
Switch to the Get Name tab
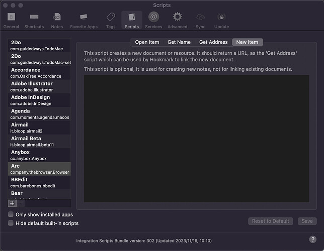[179, 42]
